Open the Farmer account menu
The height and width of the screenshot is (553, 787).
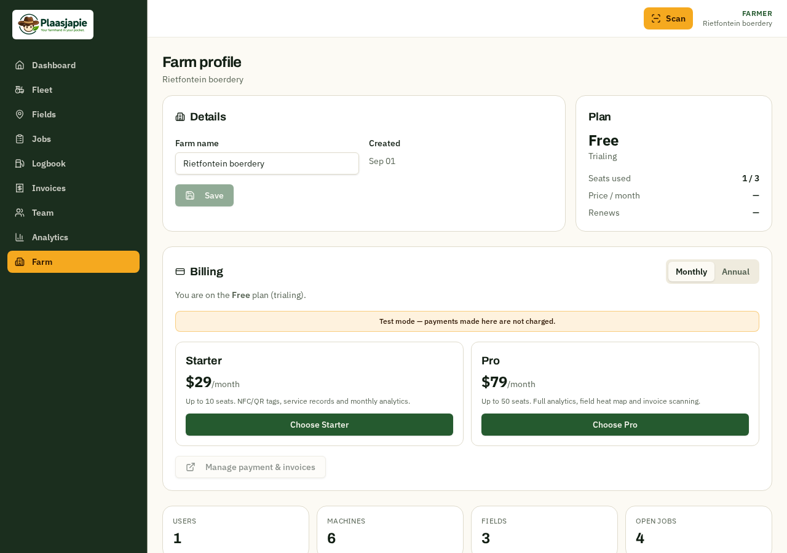click(737, 18)
